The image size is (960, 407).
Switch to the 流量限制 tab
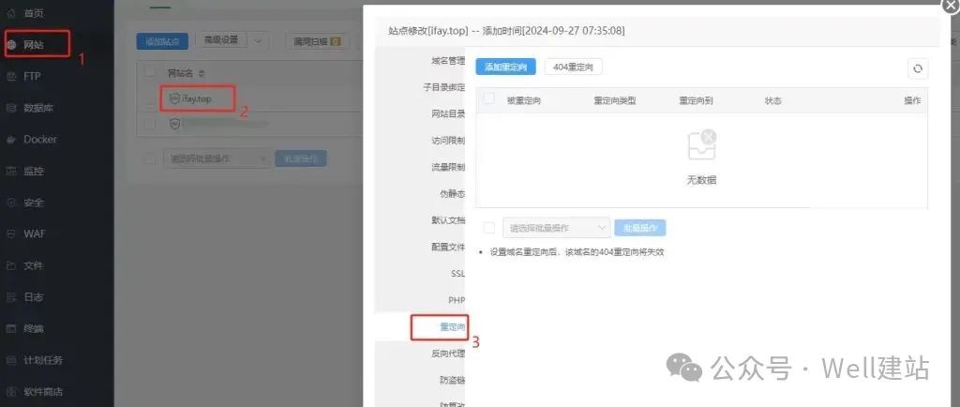click(x=447, y=167)
